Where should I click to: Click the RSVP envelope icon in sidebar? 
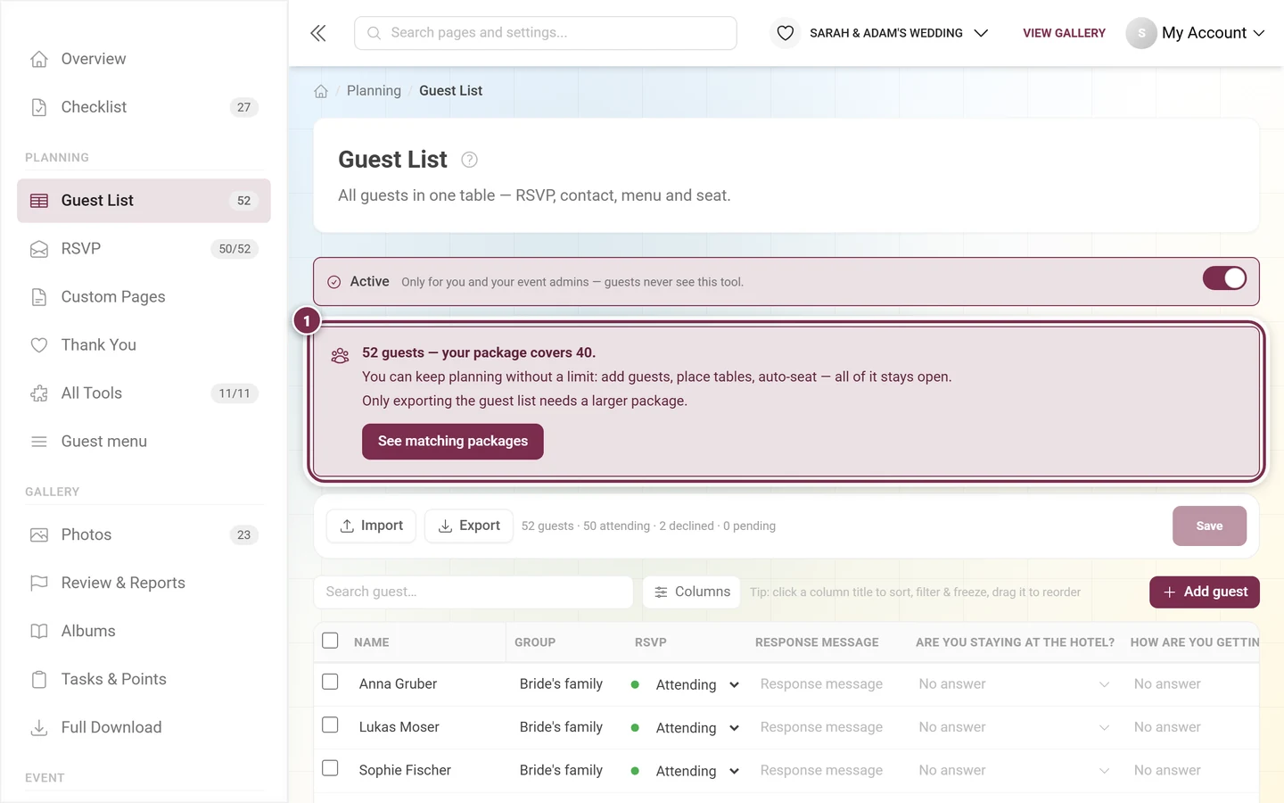pyautogui.click(x=39, y=249)
